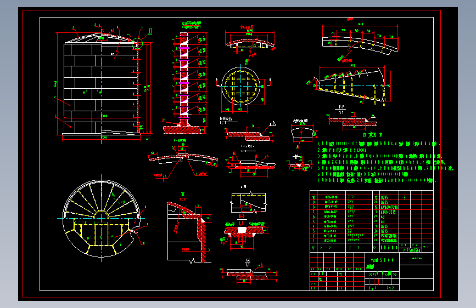Select the hatched wall section column drawing
The image size is (476, 308).
[184, 79]
